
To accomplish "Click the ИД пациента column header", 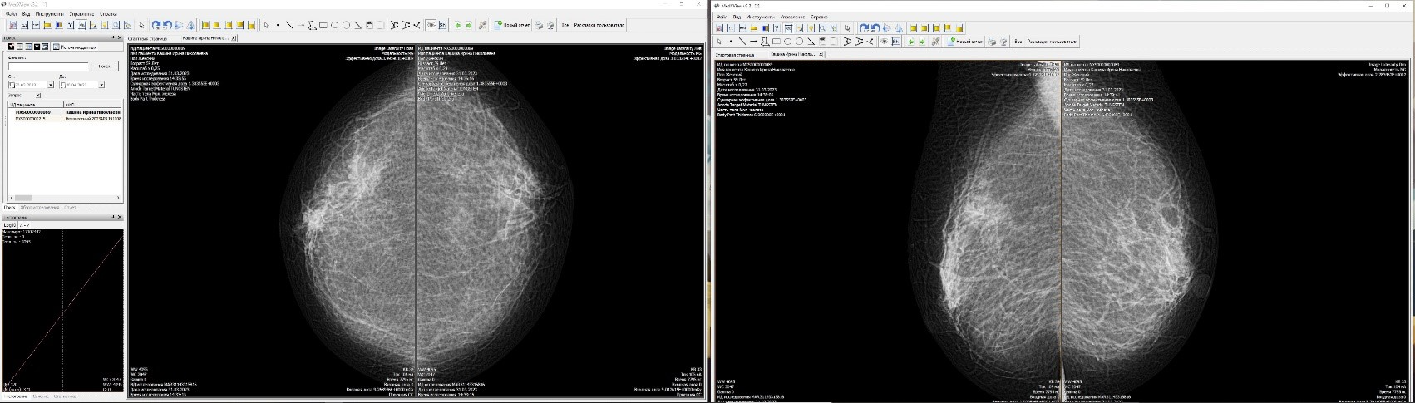I will pyautogui.click(x=36, y=105).
